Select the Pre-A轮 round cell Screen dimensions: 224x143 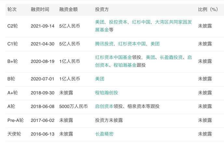[16, 120]
